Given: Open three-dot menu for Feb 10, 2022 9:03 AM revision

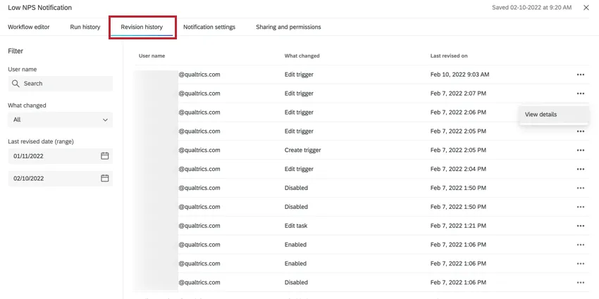Looking at the screenshot, I should [580, 75].
